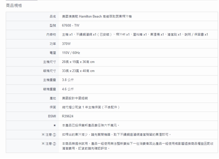The width and height of the screenshot is (219, 159).
Task: Click the 品名 row label
Action: click(x=53, y=17)
